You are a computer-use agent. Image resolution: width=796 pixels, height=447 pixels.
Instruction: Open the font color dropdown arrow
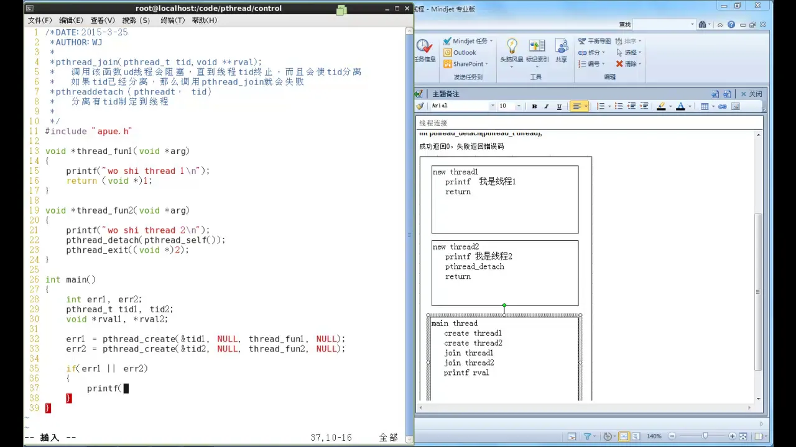(690, 106)
